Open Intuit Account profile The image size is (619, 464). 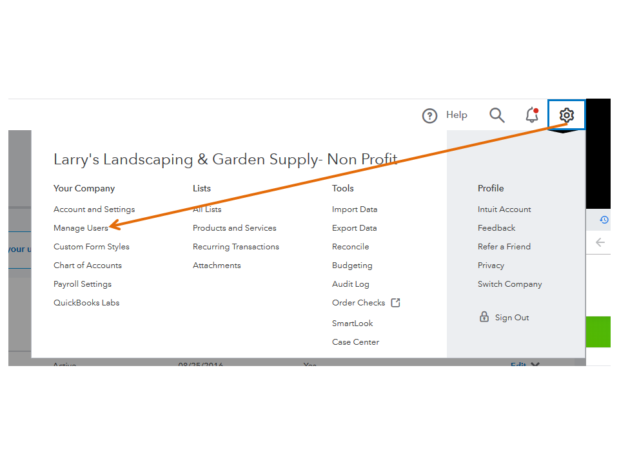[504, 209]
